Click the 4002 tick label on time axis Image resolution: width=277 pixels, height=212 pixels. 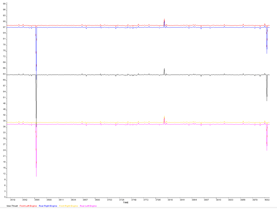[x=267, y=200]
